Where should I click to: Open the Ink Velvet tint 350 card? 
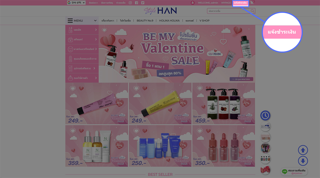[224, 146]
